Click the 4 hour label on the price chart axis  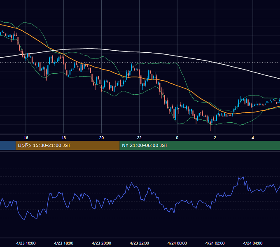tap(253, 138)
